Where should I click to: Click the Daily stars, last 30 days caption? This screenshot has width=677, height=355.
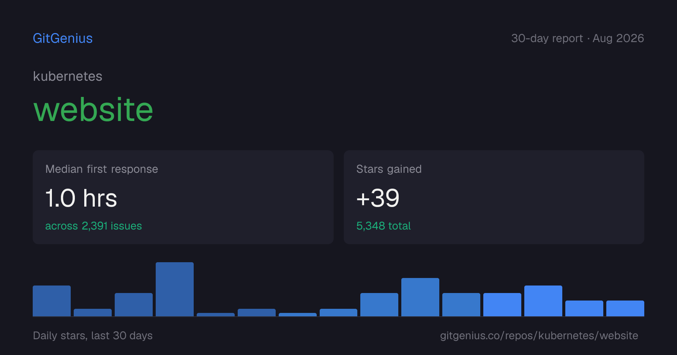pos(93,335)
